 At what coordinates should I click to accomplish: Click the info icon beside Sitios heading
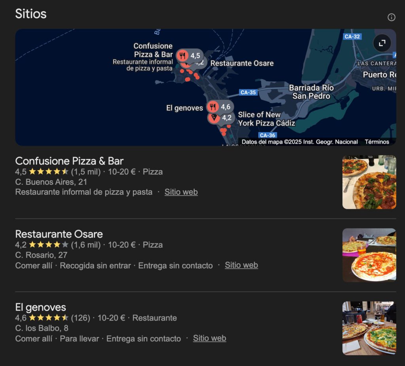pyautogui.click(x=391, y=17)
